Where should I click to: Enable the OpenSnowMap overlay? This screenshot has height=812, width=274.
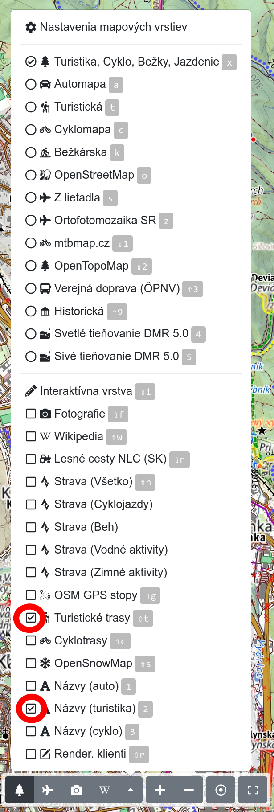(30, 663)
